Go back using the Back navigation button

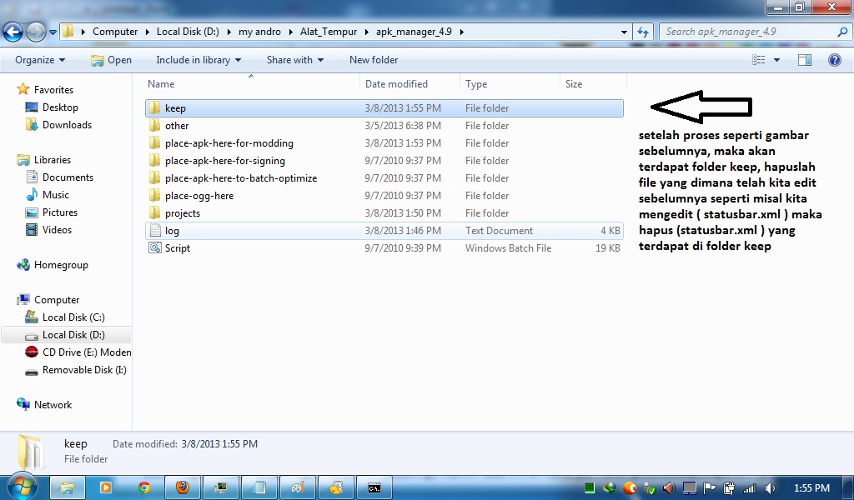click(13, 31)
